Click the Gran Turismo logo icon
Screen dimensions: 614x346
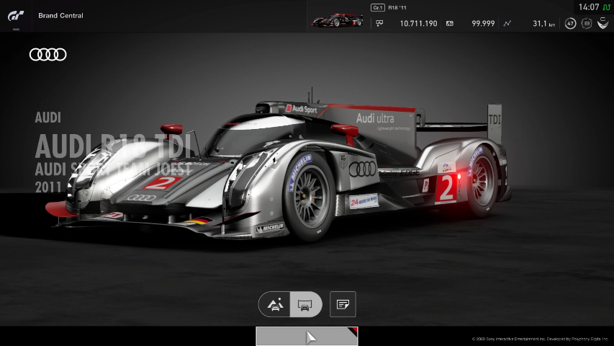point(15,15)
